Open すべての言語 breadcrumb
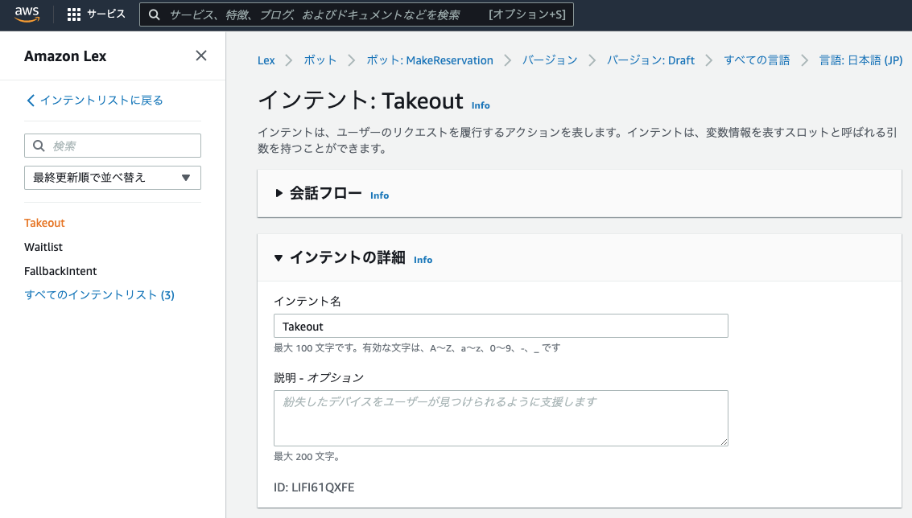Image resolution: width=912 pixels, height=518 pixels. click(757, 60)
